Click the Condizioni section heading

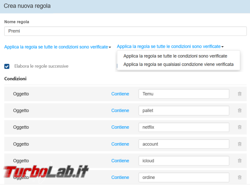point(15,78)
